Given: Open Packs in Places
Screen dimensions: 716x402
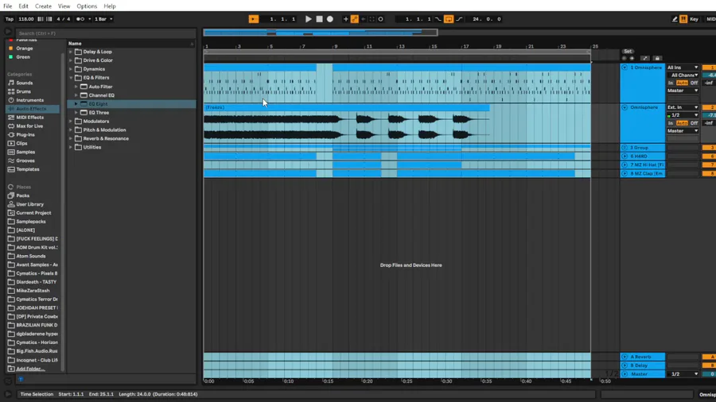Looking at the screenshot, I should 22,195.
